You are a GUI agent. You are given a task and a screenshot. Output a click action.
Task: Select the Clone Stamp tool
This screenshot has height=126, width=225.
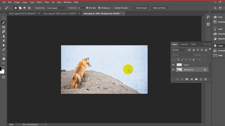[4, 36]
